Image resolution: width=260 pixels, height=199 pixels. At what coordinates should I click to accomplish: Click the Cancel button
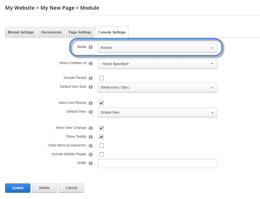click(x=71, y=188)
